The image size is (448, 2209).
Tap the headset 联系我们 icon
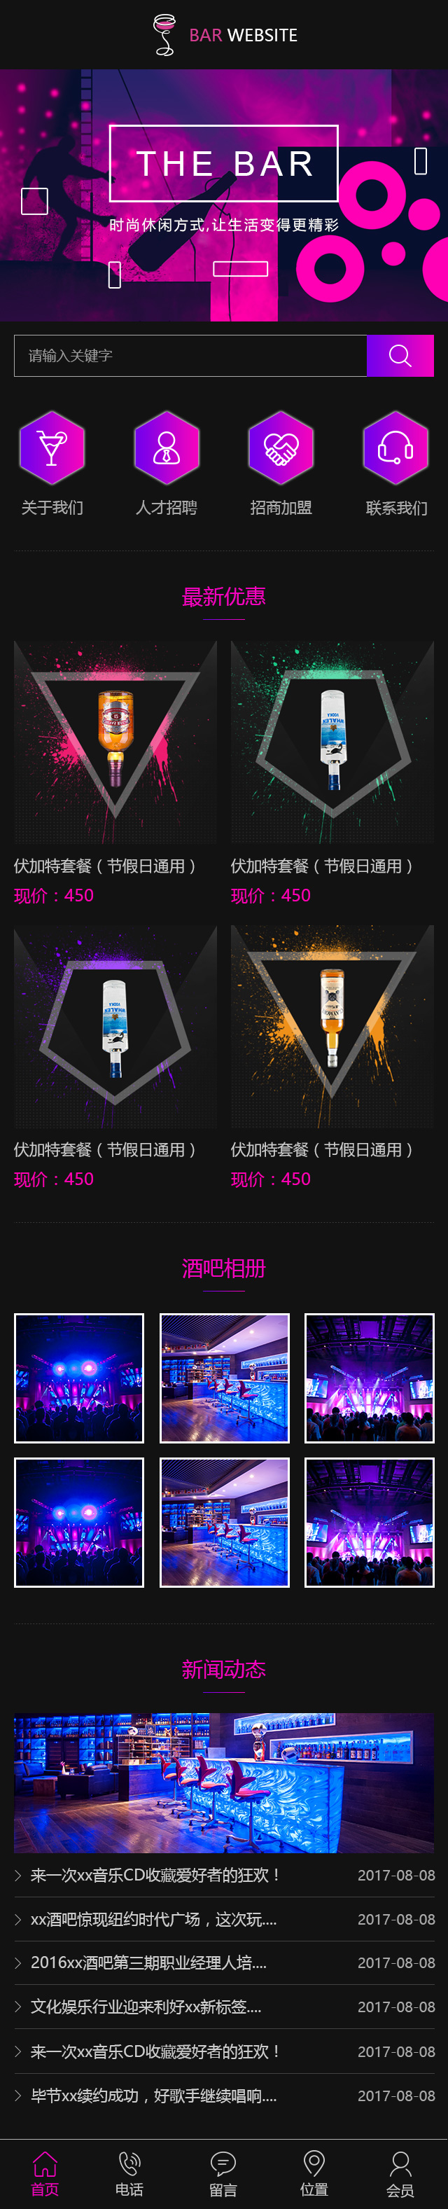(395, 448)
